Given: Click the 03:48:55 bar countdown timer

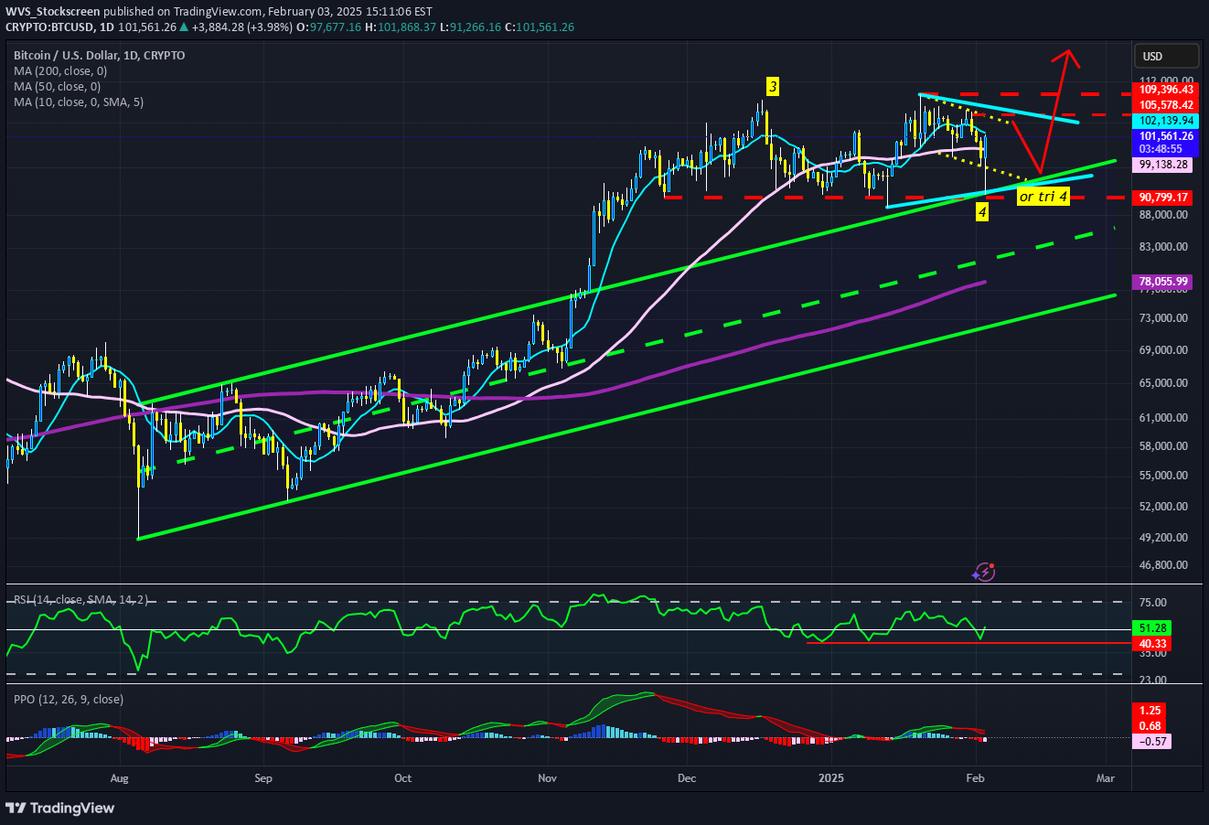Looking at the screenshot, I should tap(1162, 148).
